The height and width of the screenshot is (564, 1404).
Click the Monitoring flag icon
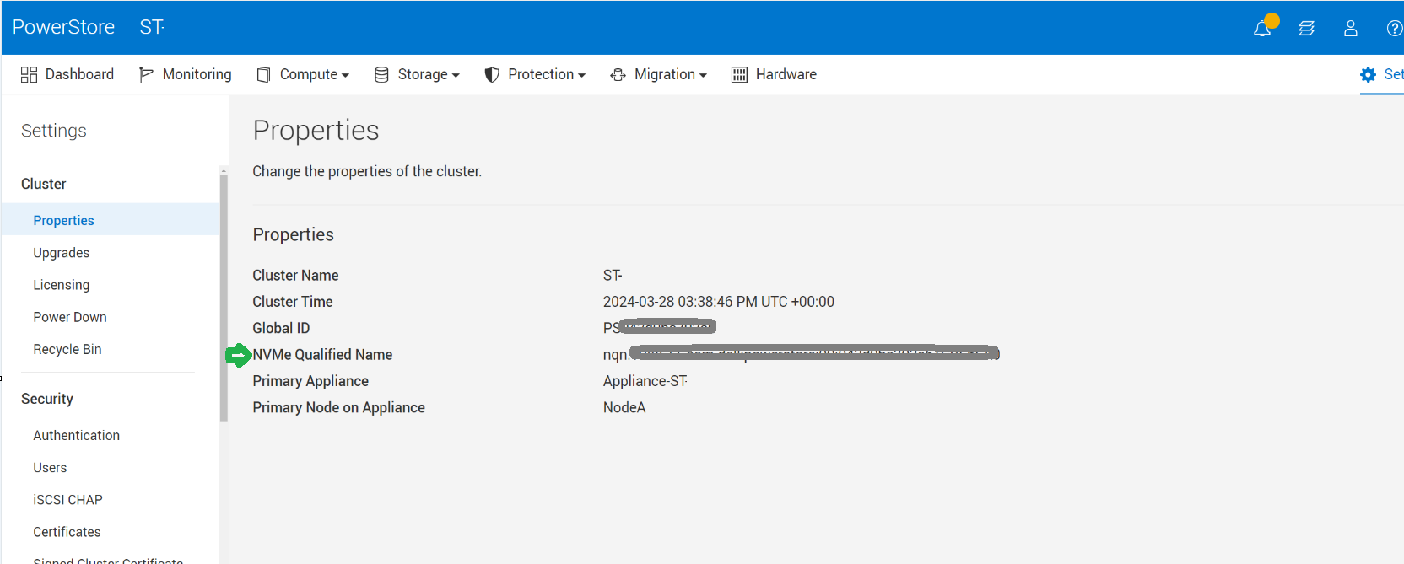click(146, 74)
